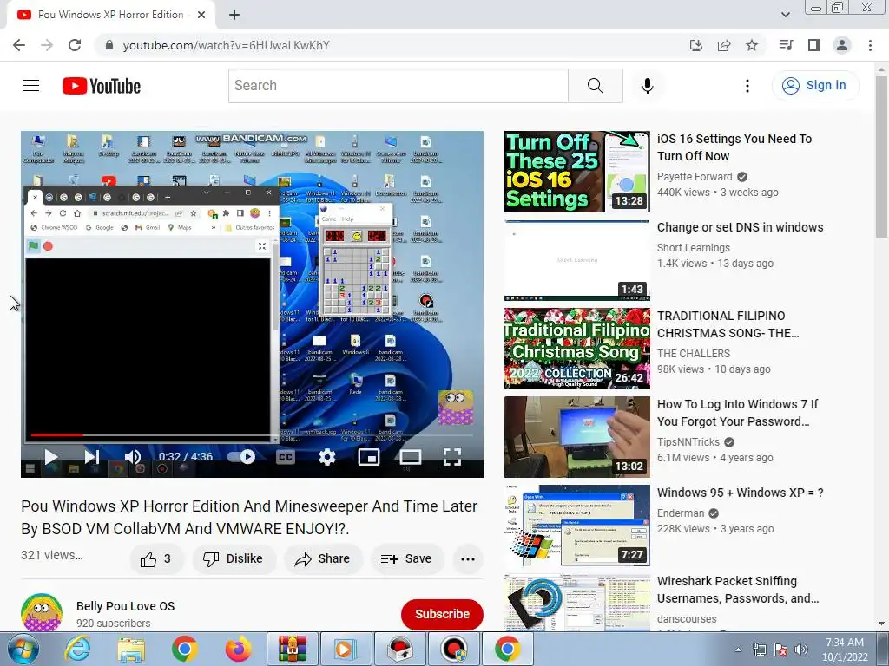Click the Dislike button

coord(234,559)
